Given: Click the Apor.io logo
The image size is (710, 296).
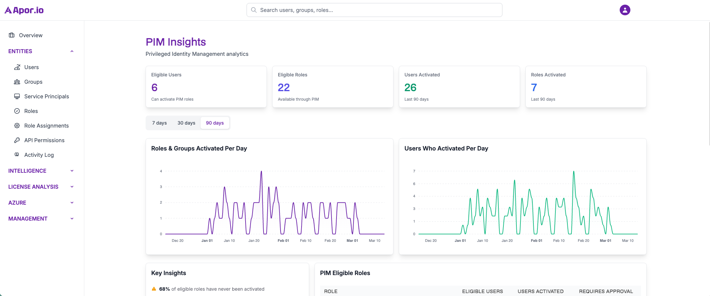Looking at the screenshot, I should pos(24,10).
